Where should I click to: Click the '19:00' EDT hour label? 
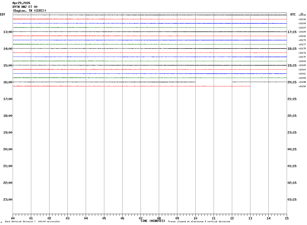[x=8, y=132]
